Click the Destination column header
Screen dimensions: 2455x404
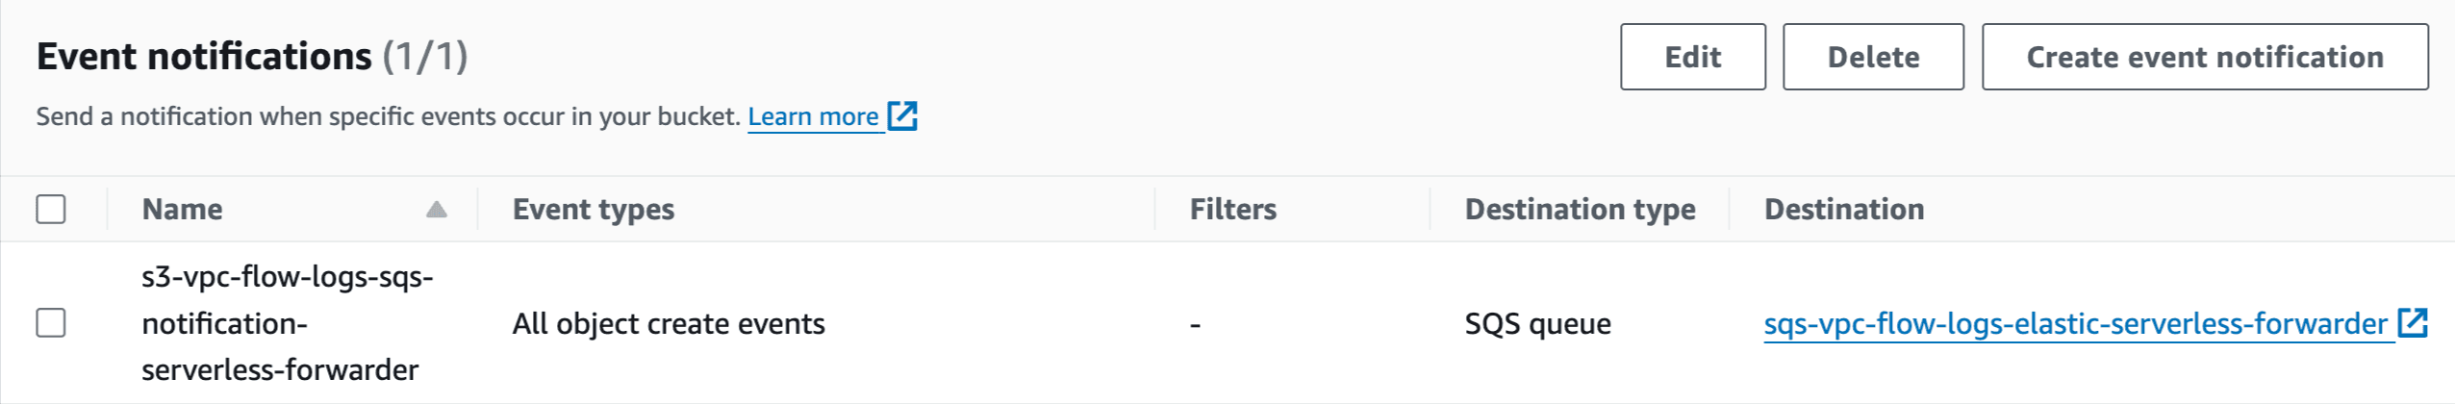tap(1843, 209)
